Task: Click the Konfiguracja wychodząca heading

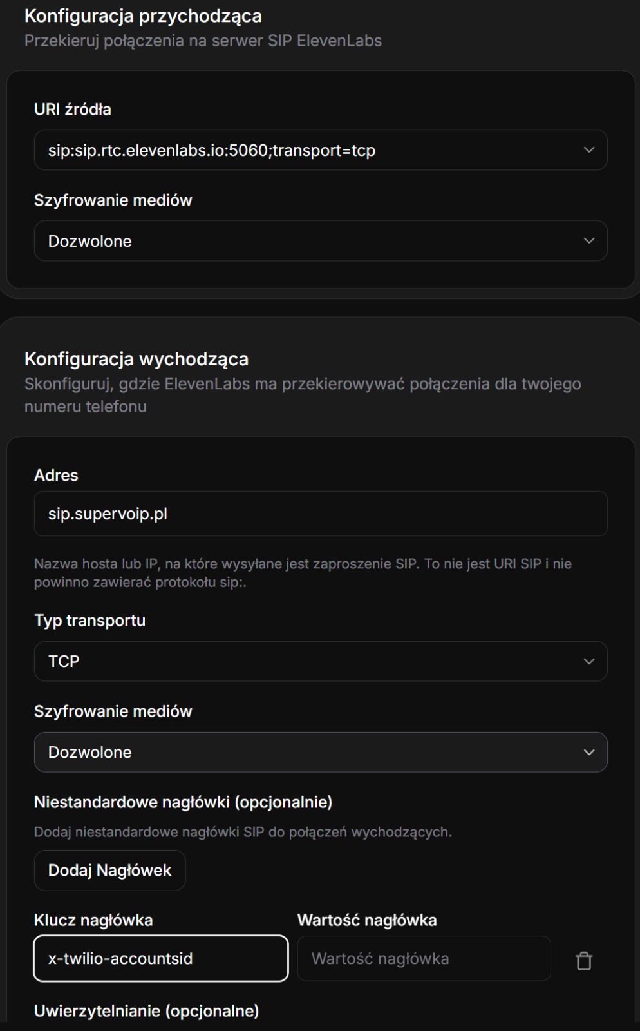Action: 136,359
